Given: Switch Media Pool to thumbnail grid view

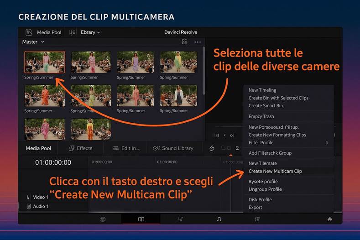Looking at the screenshot, I should point(185,42).
